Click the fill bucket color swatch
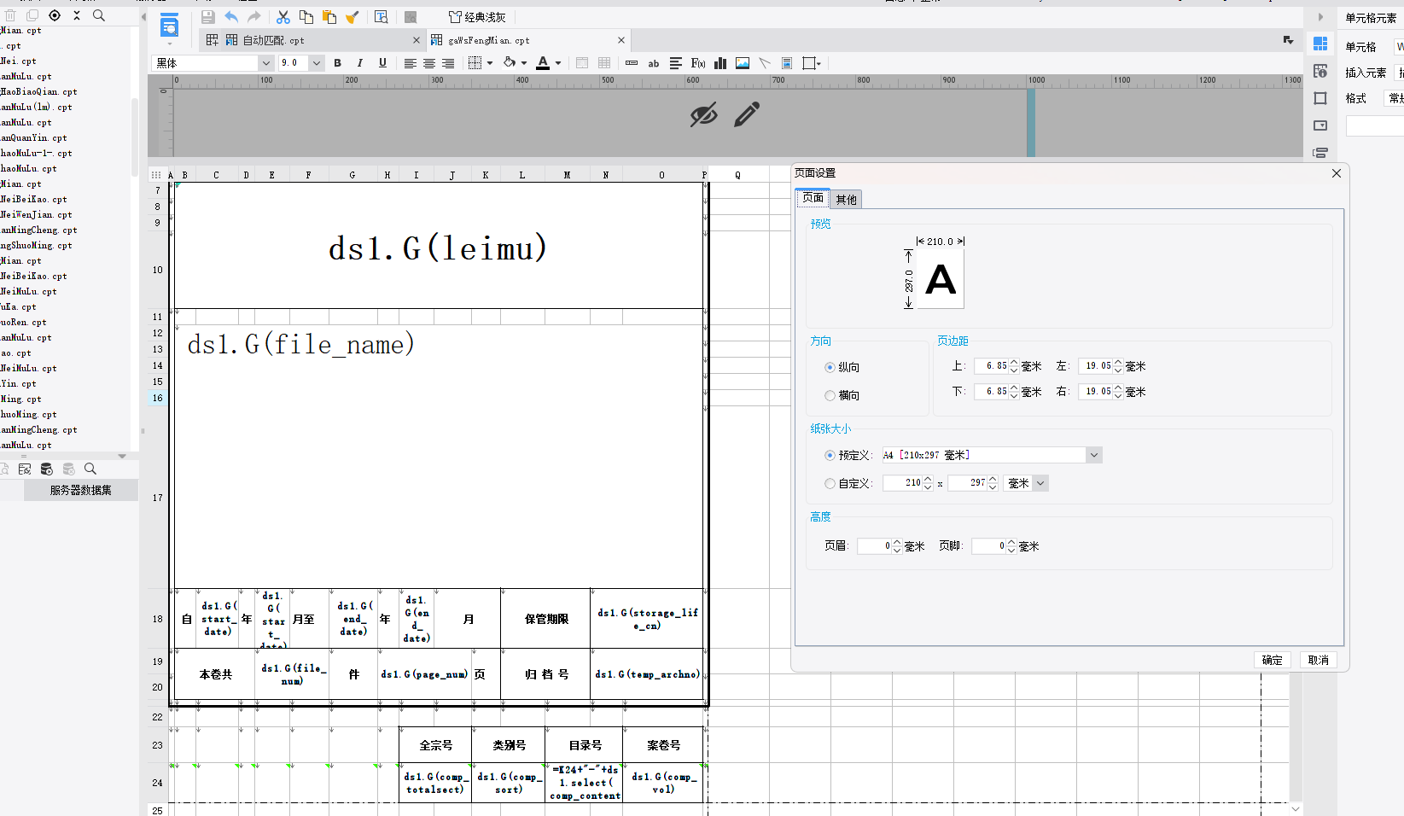Screen dimensions: 1404x816 510,62
